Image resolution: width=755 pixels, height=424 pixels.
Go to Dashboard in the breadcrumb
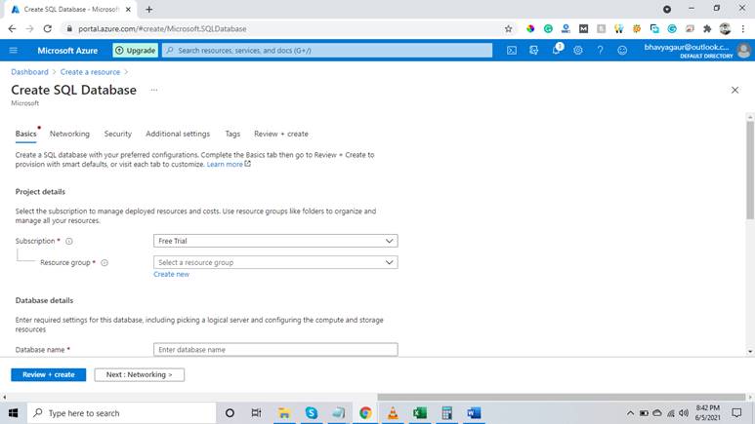[x=30, y=72]
